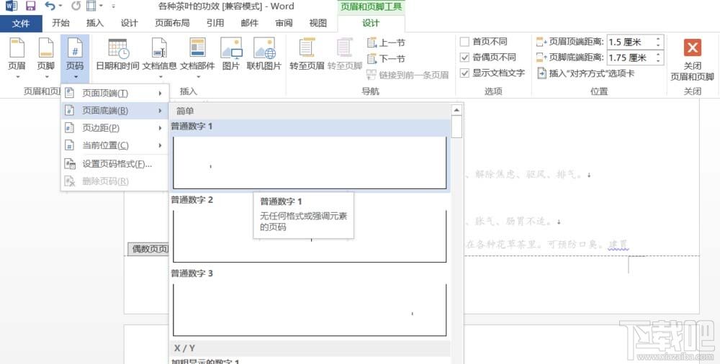
Task: Click the 页码 page number button
Action: point(75,58)
